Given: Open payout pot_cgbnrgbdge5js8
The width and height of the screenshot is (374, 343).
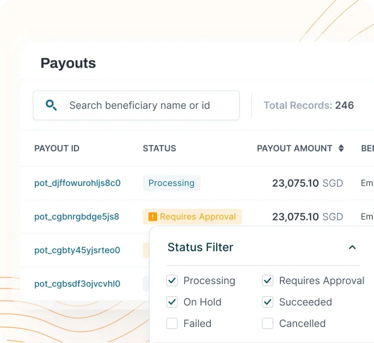Looking at the screenshot, I should click(x=77, y=216).
